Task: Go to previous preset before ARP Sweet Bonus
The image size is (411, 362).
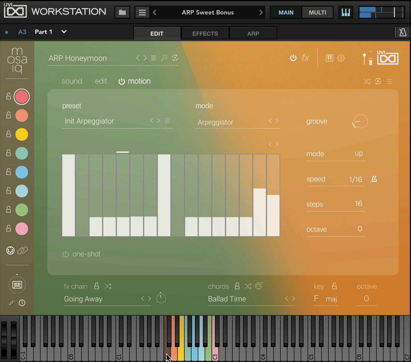Action: (155, 12)
